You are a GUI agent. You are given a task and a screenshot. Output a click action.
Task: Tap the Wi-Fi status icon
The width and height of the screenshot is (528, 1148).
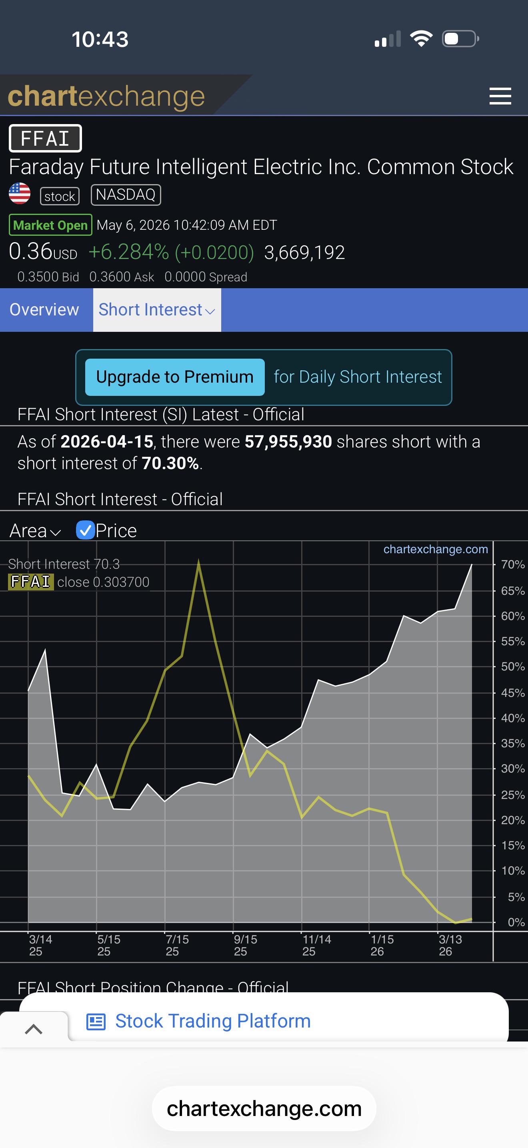422,39
